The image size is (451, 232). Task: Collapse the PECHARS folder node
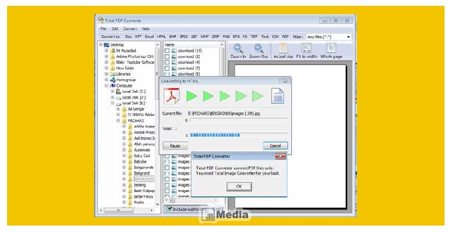(118, 121)
